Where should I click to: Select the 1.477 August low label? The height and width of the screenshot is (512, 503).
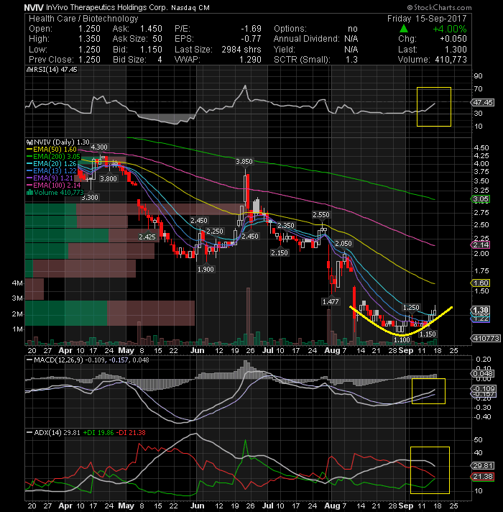331,302
